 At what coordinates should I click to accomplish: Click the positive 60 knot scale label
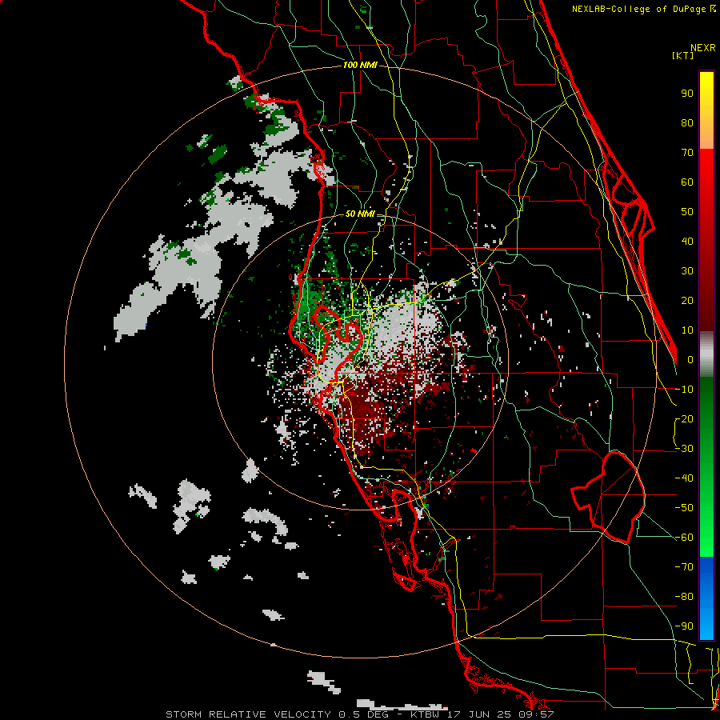point(687,182)
